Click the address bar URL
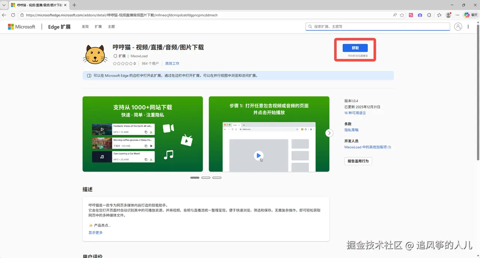Viewport: 480px width, 258px height. point(122,15)
